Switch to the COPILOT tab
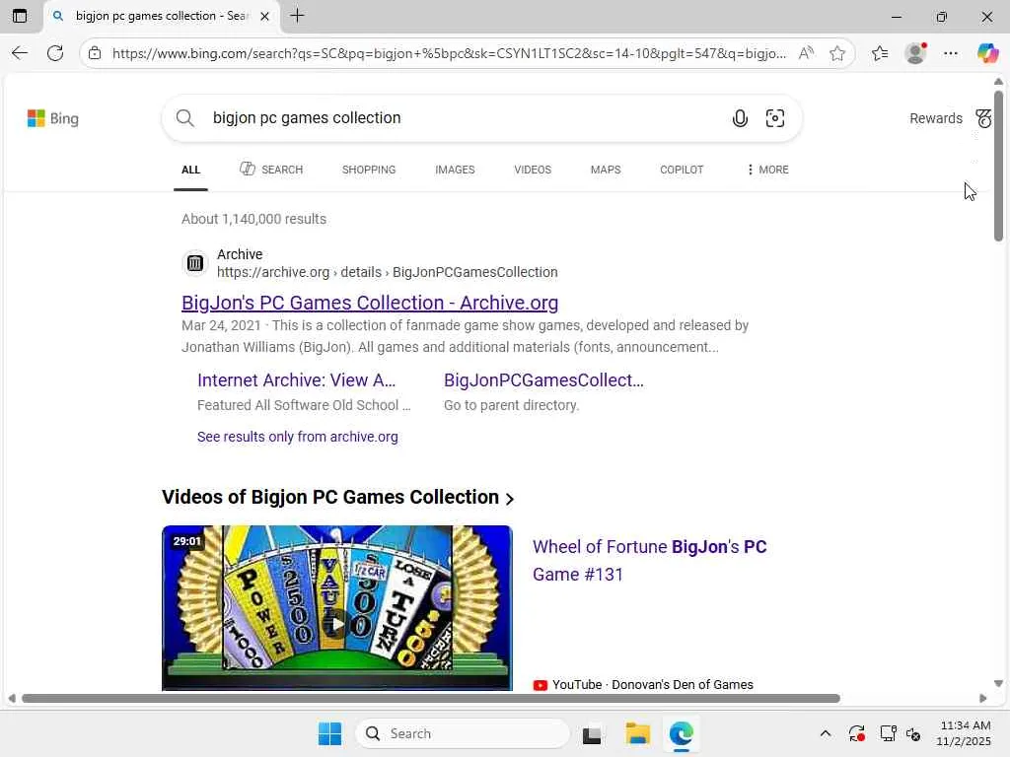Image resolution: width=1010 pixels, height=757 pixels. tap(682, 170)
